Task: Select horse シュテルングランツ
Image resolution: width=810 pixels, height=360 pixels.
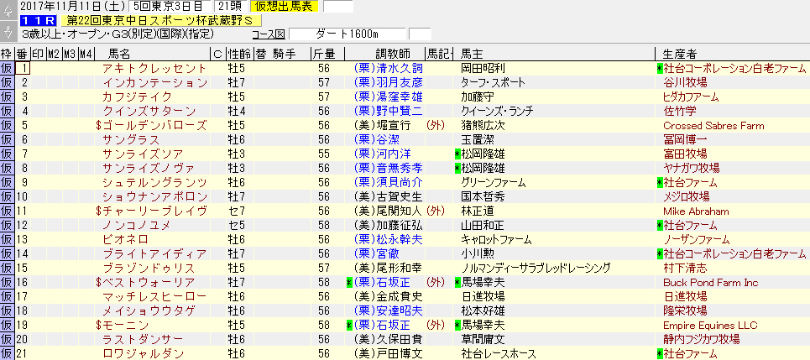Action: tap(154, 182)
